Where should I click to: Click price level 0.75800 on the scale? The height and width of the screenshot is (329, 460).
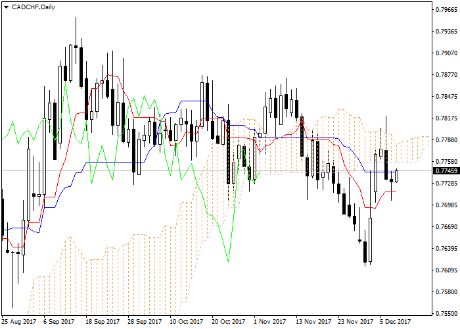coord(446,291)
